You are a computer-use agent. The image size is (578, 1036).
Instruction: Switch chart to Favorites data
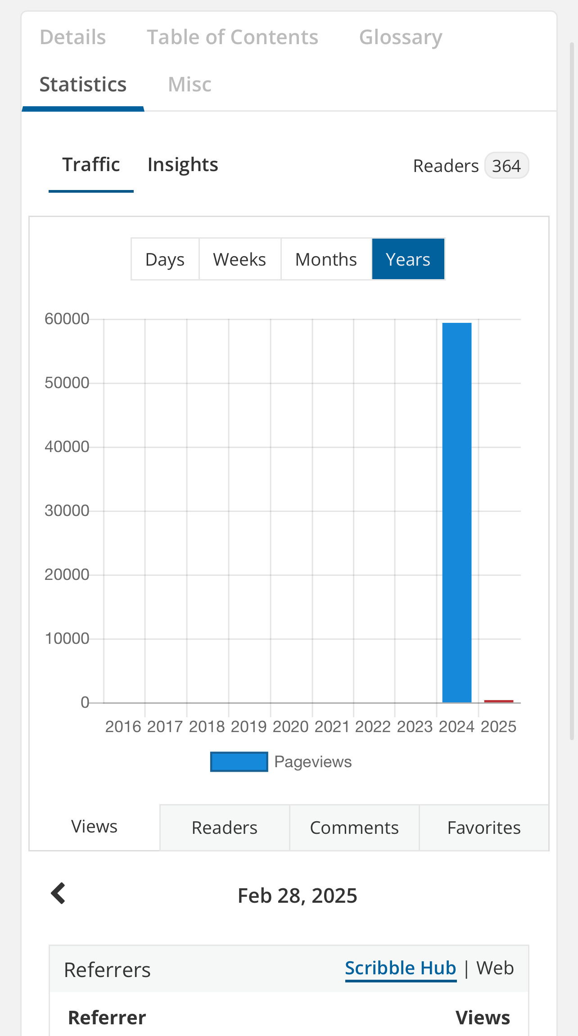(x=484, y=828)
